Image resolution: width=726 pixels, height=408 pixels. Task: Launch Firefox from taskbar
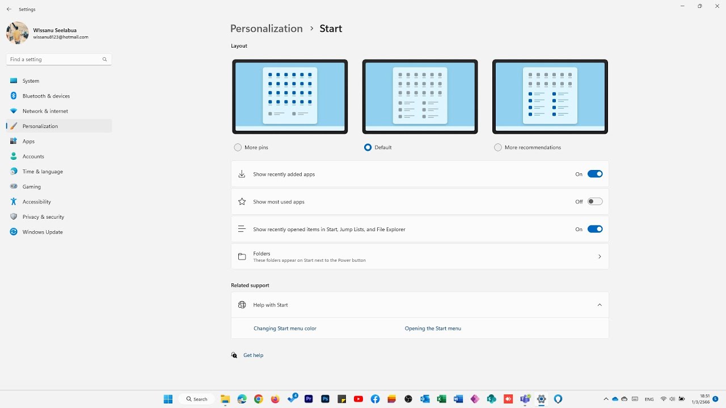(275, 399)
